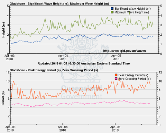Click the 'Maximum Wave Height (m)' legend label

point(132,12)
